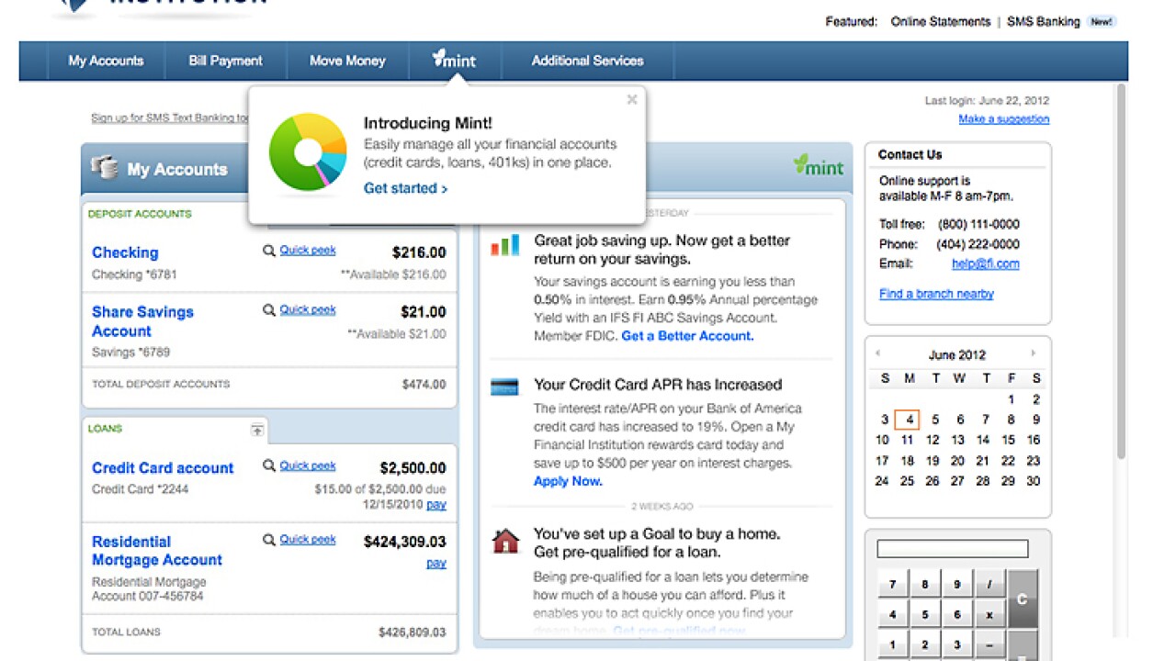Click the magnifier icon beside Checking
The height and width of the screenshot is (661, 1176).
(269, 251)
